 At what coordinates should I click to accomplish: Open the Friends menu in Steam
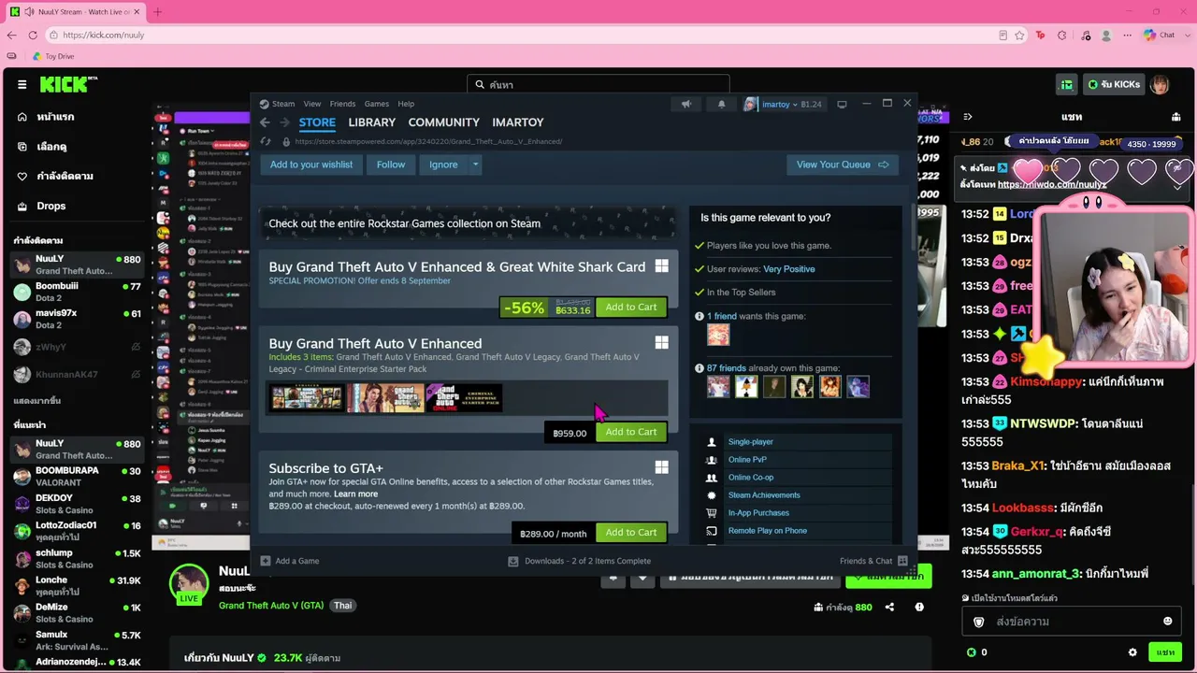pos(342,104)
